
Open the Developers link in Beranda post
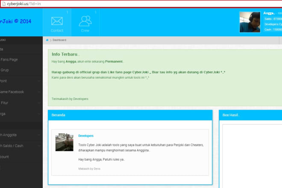tap(86, 136)
